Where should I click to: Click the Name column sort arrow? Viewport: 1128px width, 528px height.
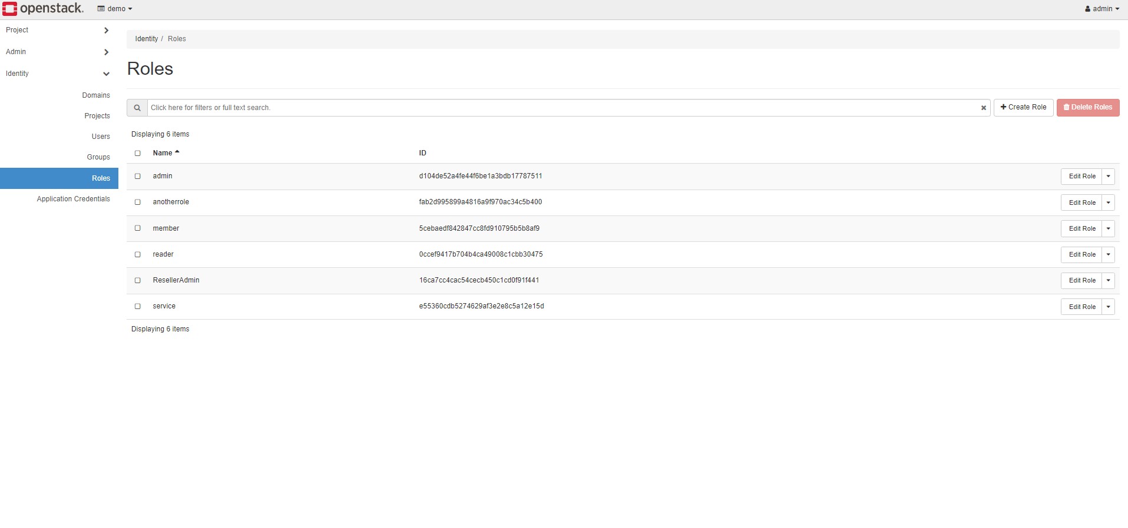click(x=177, y=152)
